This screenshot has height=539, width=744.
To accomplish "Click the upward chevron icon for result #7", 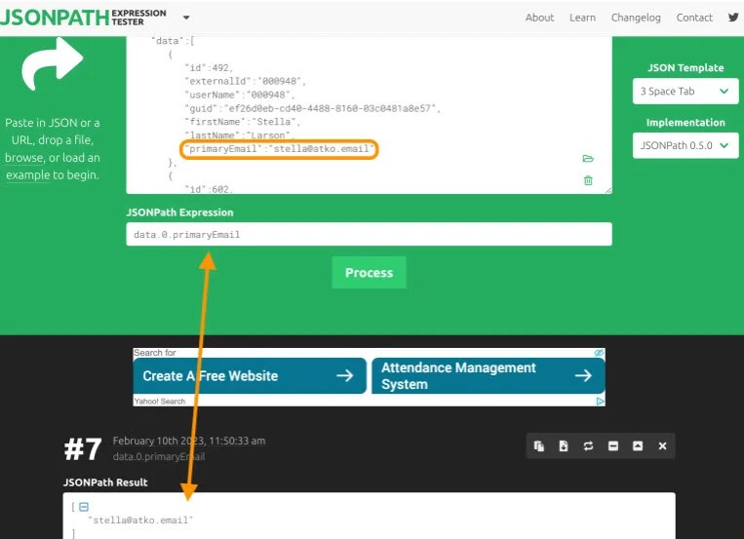I will [638, 446].
